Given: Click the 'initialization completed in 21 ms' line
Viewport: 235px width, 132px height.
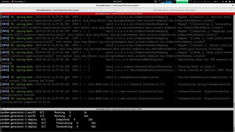Looking at the screenshot, I should tap(26, 102).
